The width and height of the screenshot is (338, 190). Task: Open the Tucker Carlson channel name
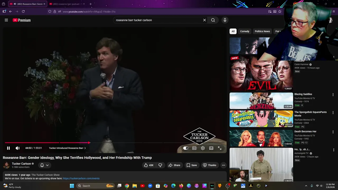tap(21, 164)
